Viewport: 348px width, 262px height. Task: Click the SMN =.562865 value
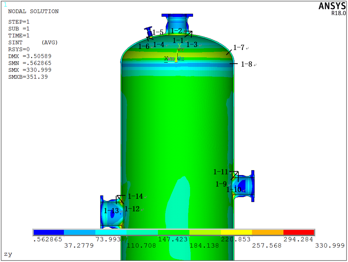coord(30,63)
